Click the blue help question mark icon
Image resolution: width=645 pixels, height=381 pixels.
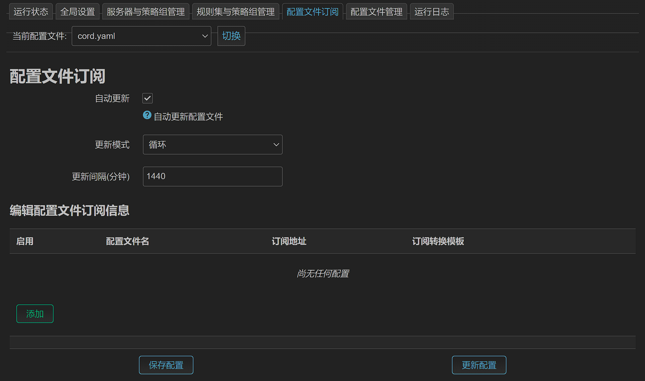pos(147,115)
